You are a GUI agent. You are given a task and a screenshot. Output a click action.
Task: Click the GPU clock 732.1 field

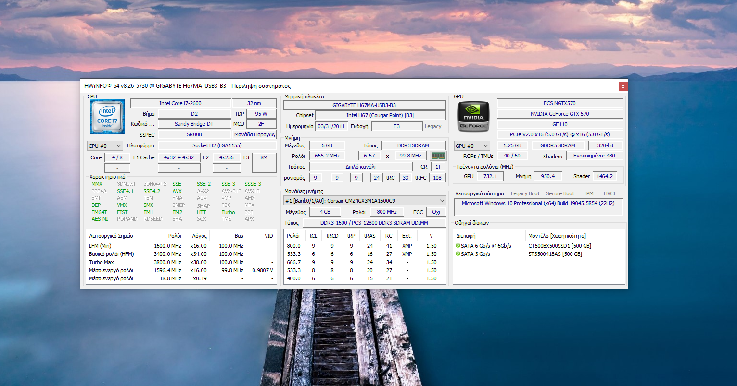point(490,176)
